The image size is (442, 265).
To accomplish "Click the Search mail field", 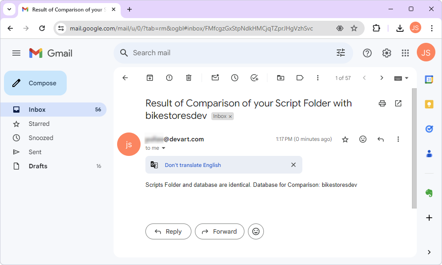I will click(233, 53).
